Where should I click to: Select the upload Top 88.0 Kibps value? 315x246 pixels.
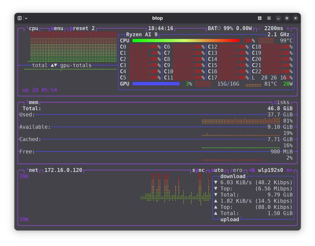tap(274, 207)
